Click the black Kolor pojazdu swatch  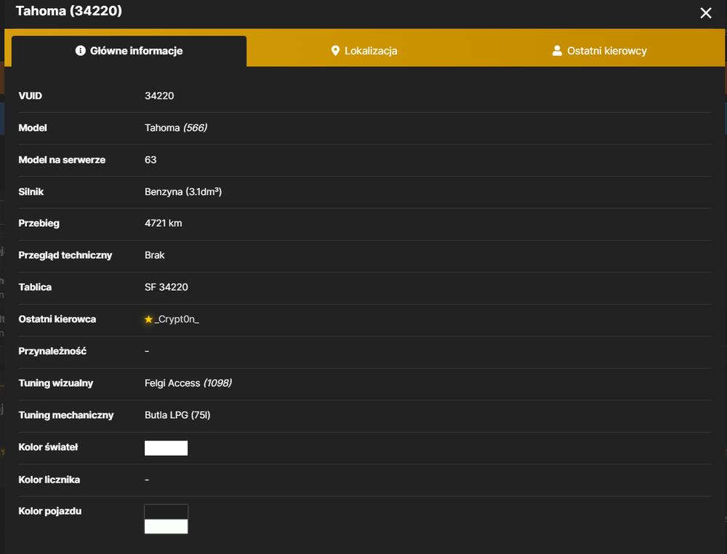[166, 512]
